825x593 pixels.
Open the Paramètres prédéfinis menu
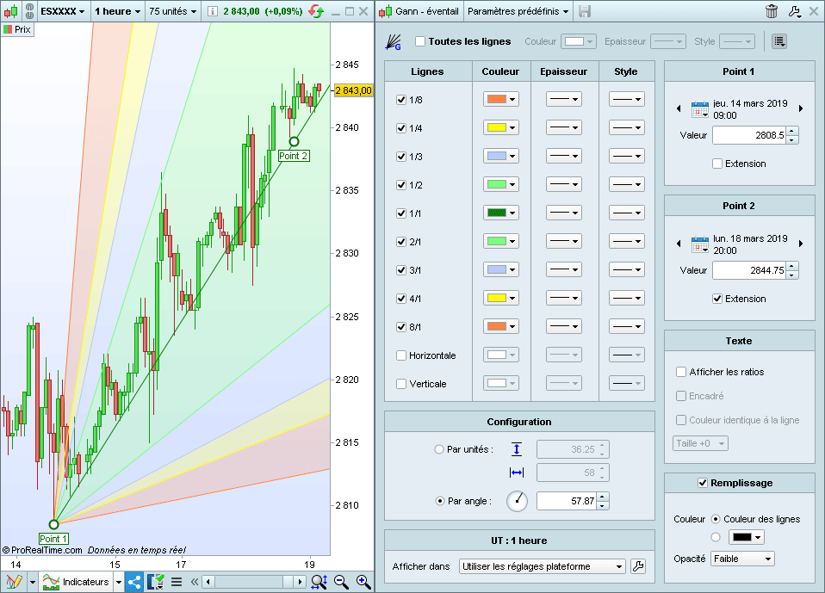(519, 12)
